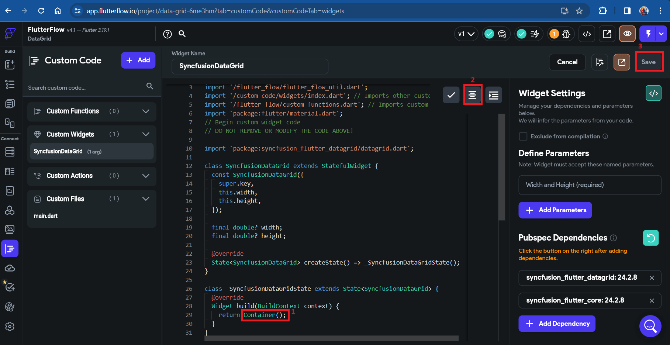Open the Widget Tree sidebar icon
The height and width of the screenshot is (345, 670).
click(x=10, y=84)
